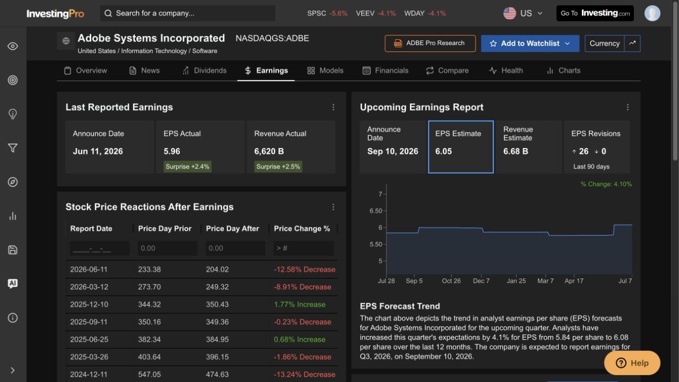
Task: Open the US region dropdown
Action: point(523,13)
